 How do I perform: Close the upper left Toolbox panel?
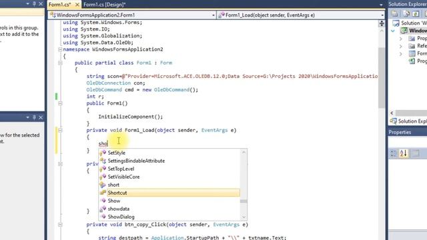(41, 4)
